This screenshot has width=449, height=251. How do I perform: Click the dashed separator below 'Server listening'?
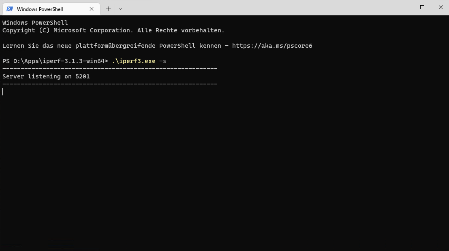click(x=110, y=84)
